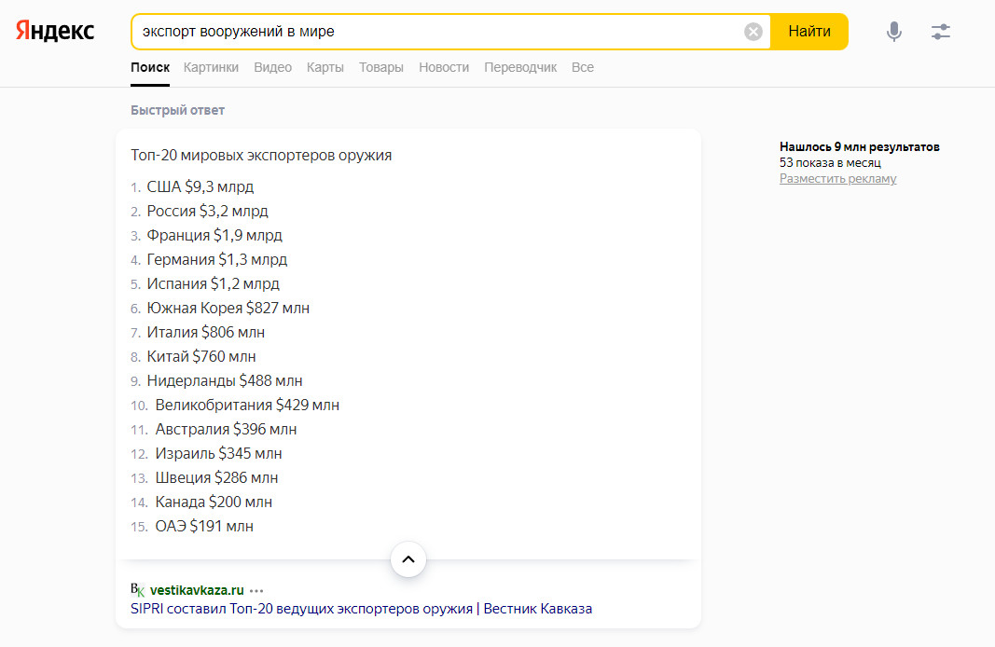The image size is (995, 647).
Task: Select the row Россия $3,2 млрд
Action: 208,212
